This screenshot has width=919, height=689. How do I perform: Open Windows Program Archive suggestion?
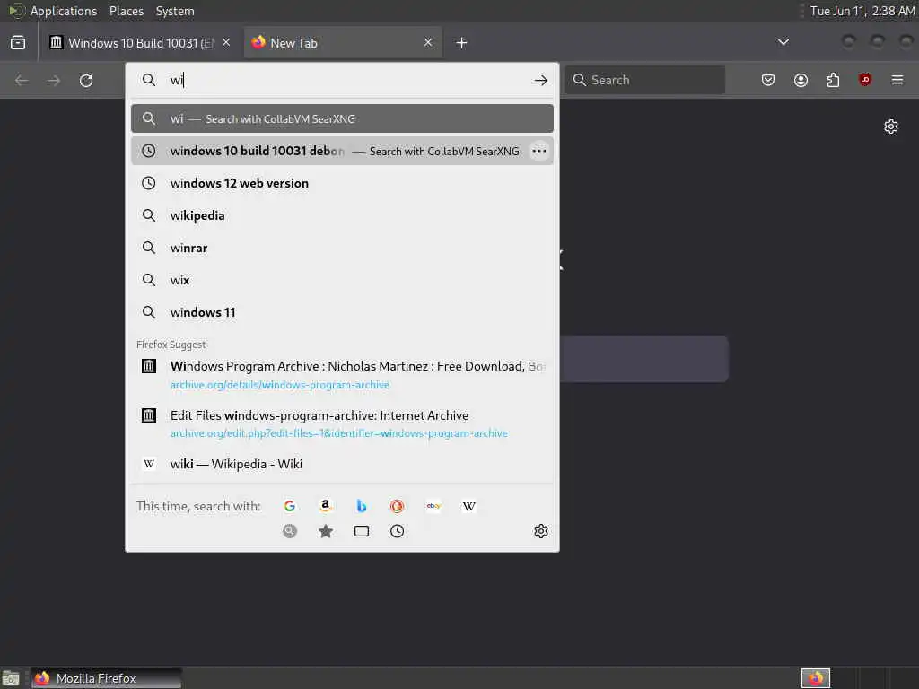(342, 375)
